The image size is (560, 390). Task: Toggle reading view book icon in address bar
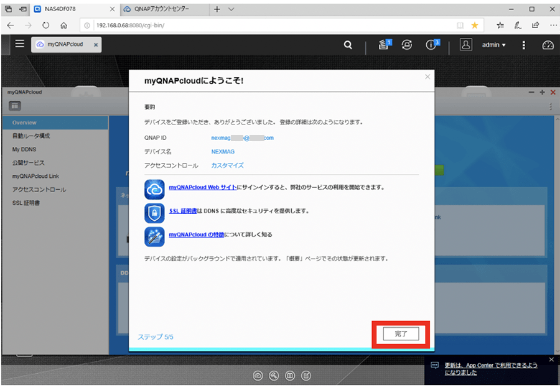click(460, 26)
